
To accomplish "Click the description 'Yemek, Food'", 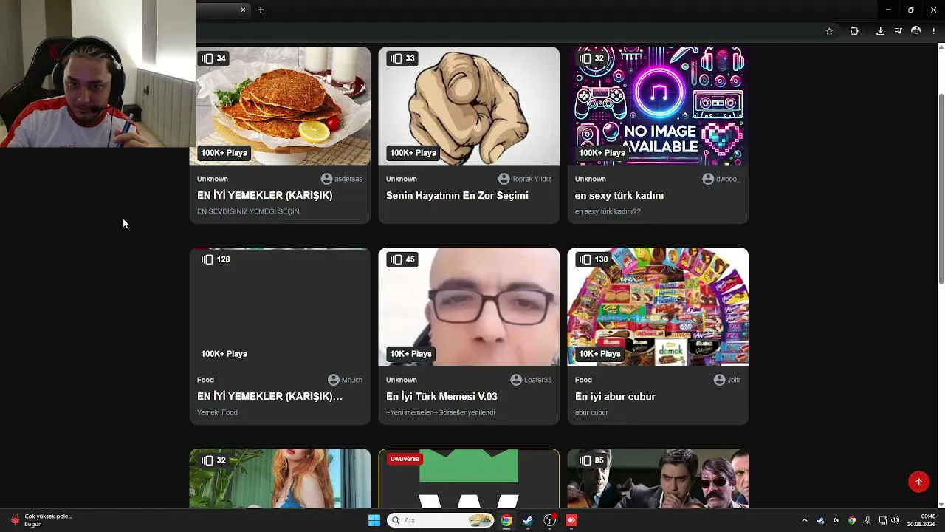I will point(217,412).
